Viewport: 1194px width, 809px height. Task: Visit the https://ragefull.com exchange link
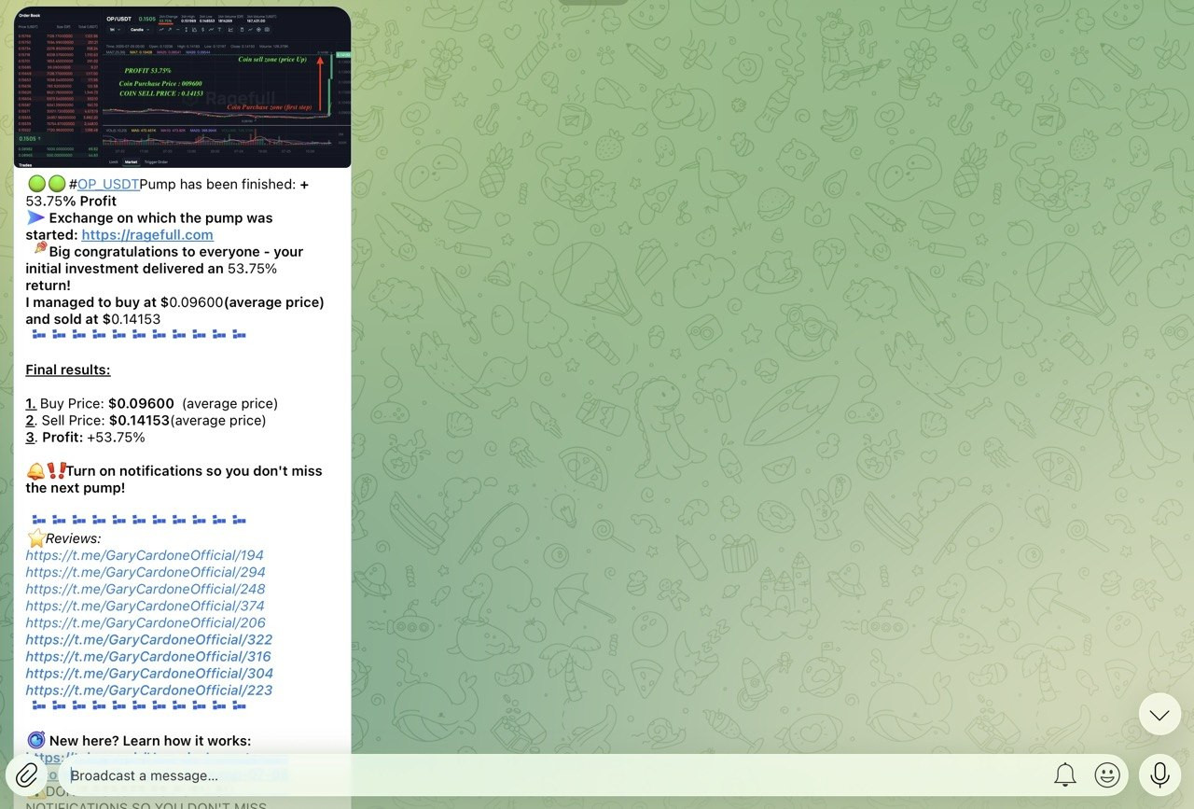pyautogui.click(x=147, y=235)
